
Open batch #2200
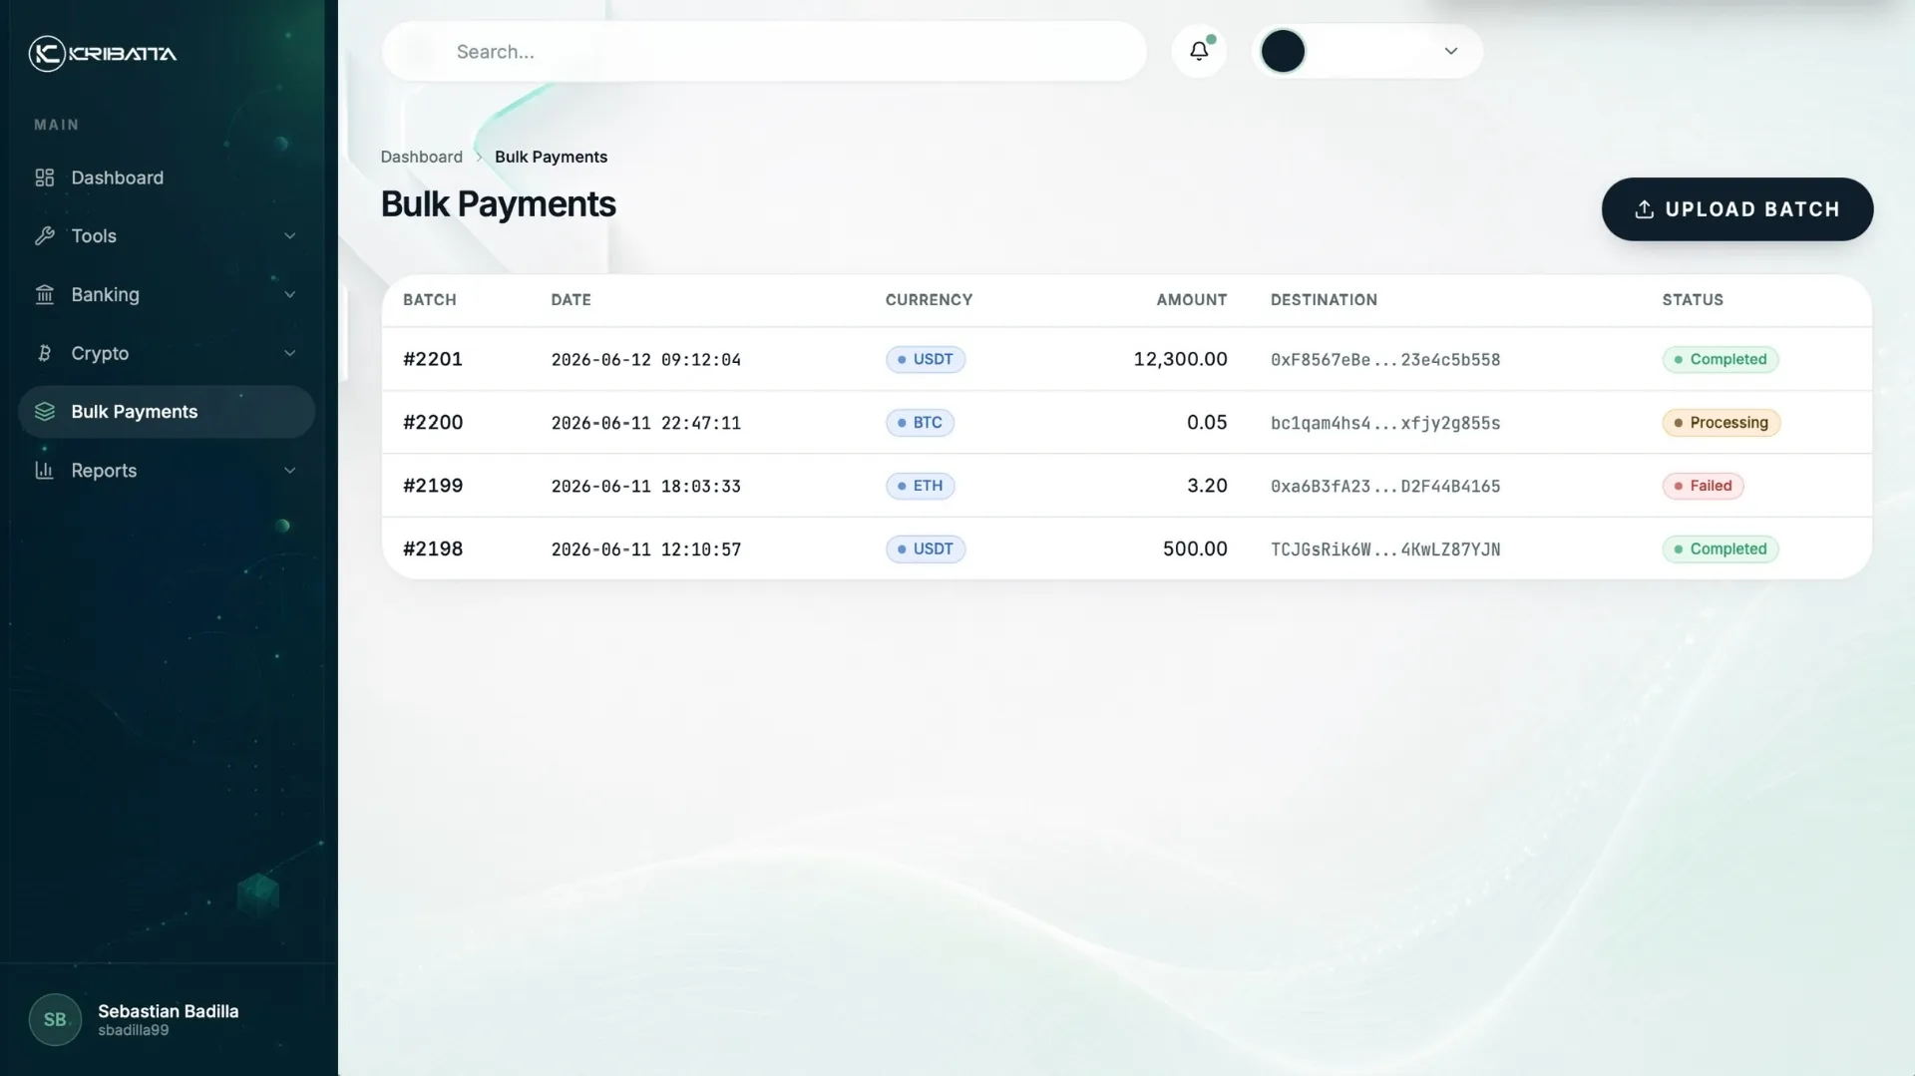click(433, 423)
